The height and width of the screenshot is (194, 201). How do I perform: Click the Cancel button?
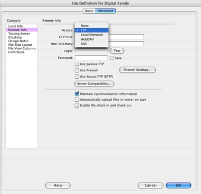pos(150,185)
